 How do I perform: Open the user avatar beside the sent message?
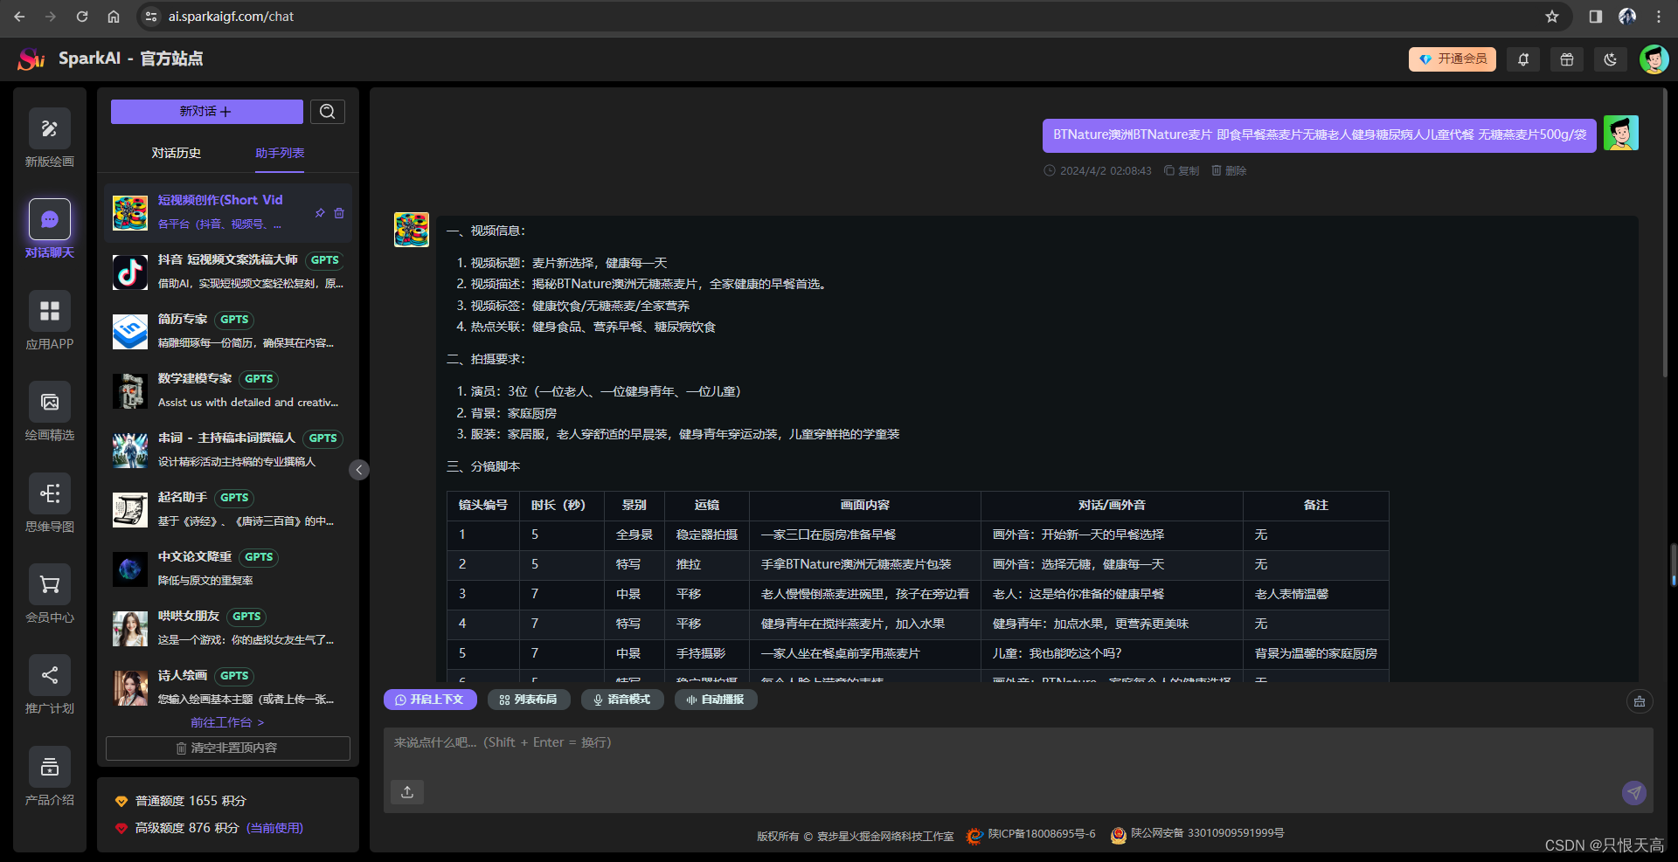tap(1621, 134)
